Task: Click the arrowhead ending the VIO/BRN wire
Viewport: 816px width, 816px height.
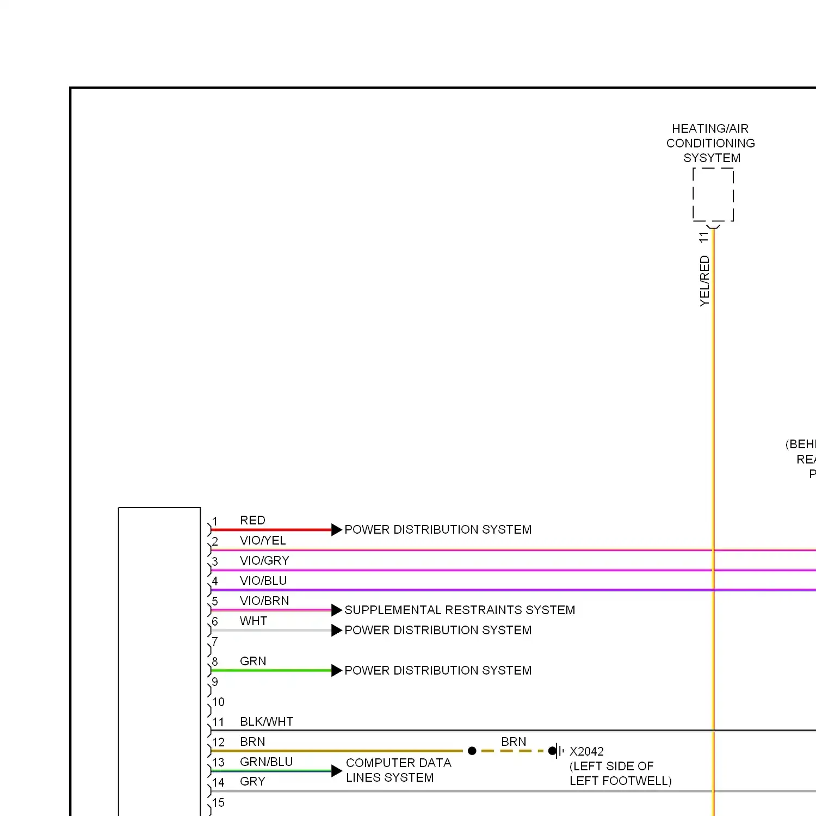Action: coord(337,610)
